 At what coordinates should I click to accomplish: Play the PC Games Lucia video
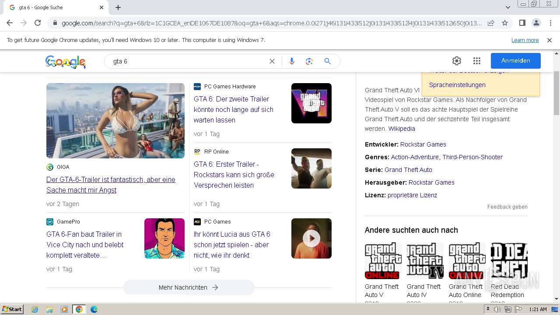(x=311, y=238)
